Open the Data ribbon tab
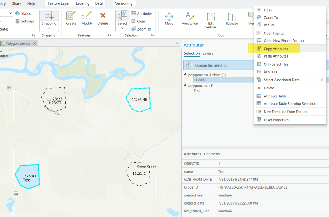329x217 pixels. pyautogui.click(x=99, y=3)
